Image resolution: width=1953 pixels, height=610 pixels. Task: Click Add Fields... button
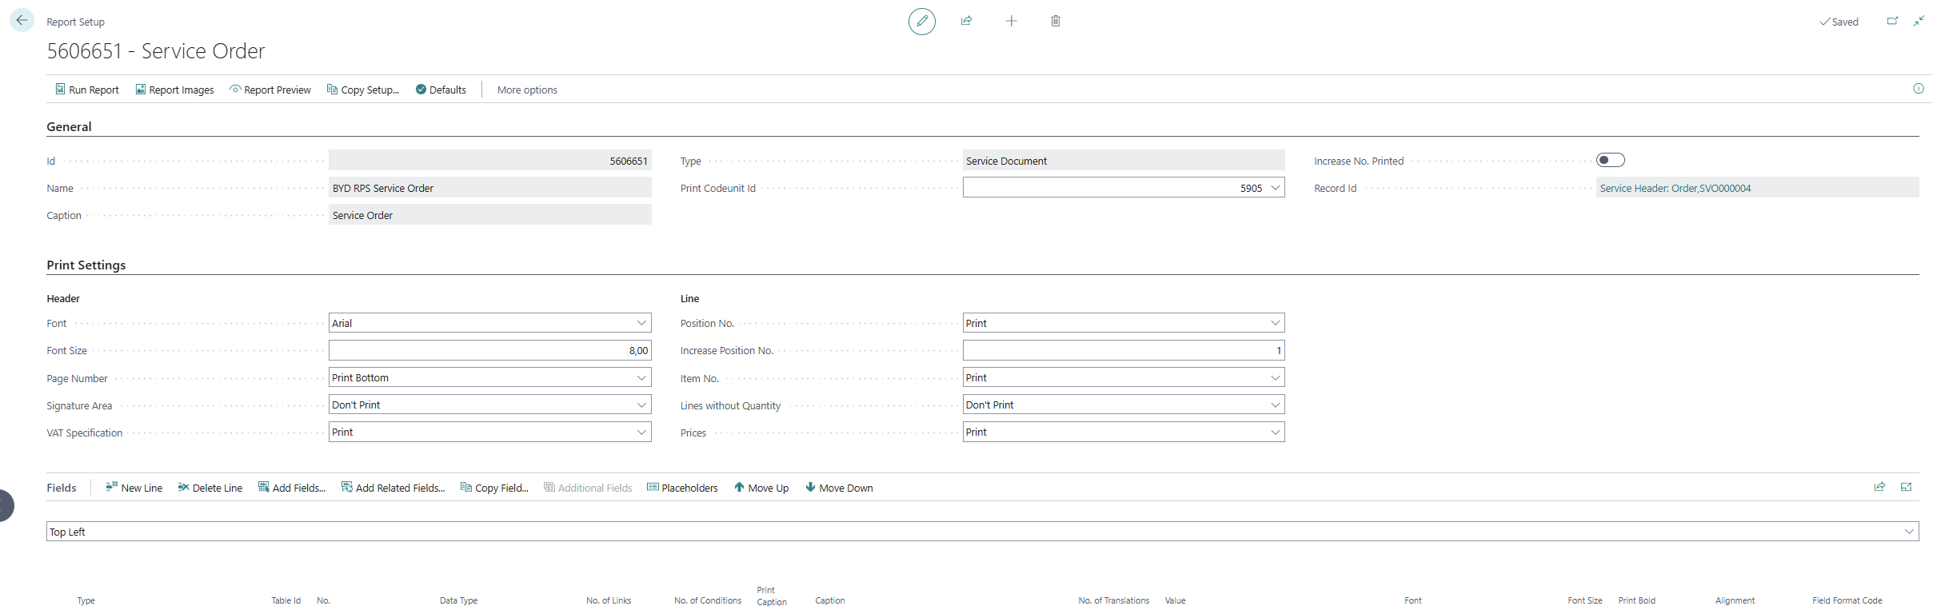tap(292, 488)
